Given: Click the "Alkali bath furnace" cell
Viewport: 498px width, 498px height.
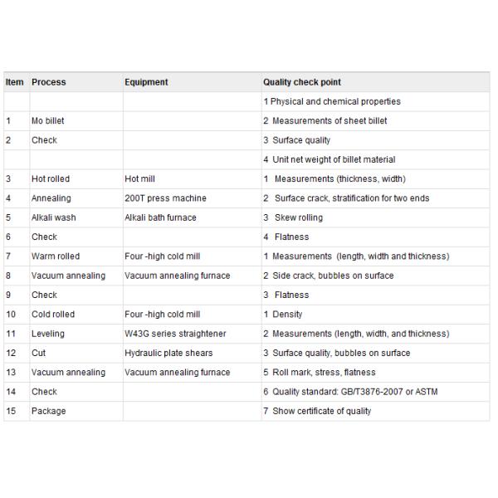Looking at the screenshot, I should 160,217.
